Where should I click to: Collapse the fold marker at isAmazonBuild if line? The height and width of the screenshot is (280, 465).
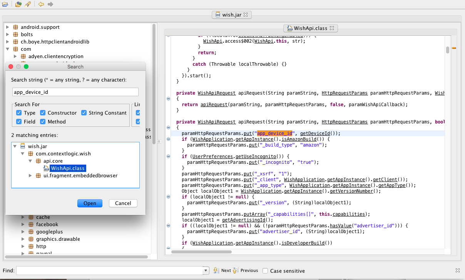tap(168, 139)
